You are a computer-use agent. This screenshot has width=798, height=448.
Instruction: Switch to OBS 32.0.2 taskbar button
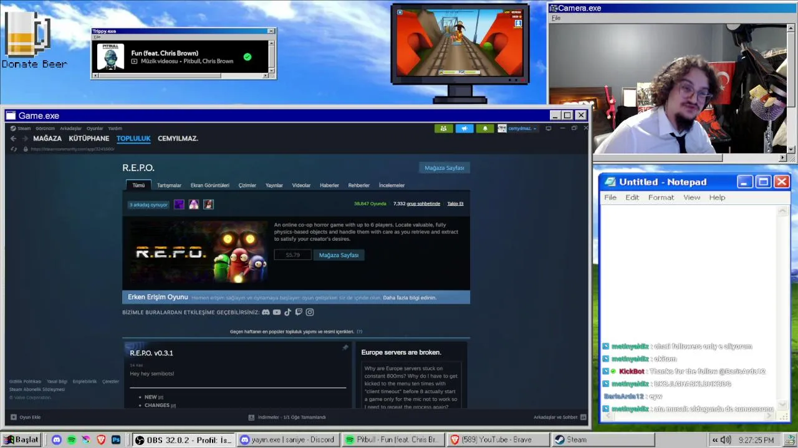coord(183,440)
